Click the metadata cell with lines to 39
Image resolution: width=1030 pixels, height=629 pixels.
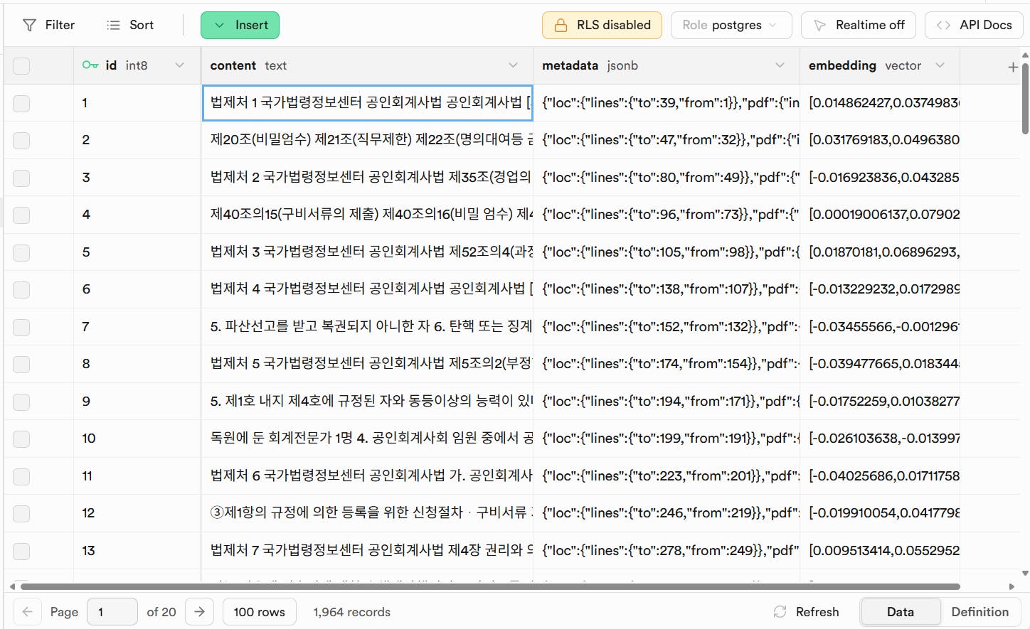[x=667, y=103]
